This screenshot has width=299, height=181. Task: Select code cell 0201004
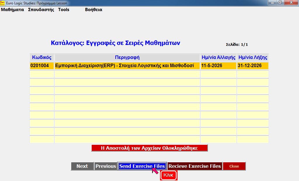(x=42, y=66)
